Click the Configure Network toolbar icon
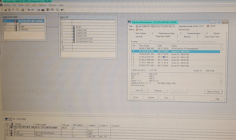 (x=57, y=10)
